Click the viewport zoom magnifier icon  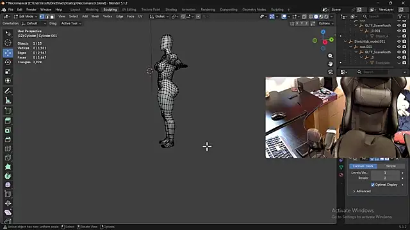click(331, 56)
